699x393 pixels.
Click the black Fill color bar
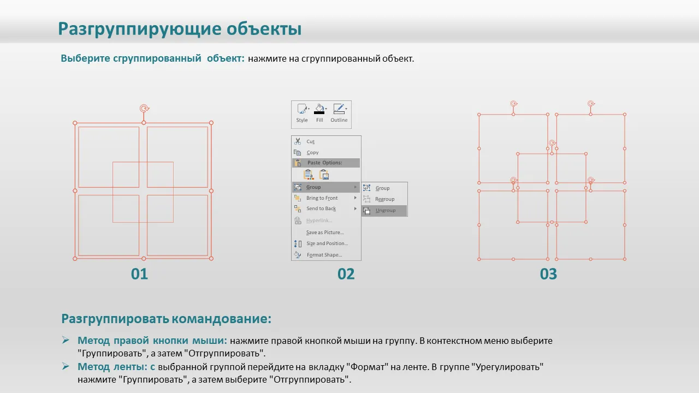tap(319, 113)
